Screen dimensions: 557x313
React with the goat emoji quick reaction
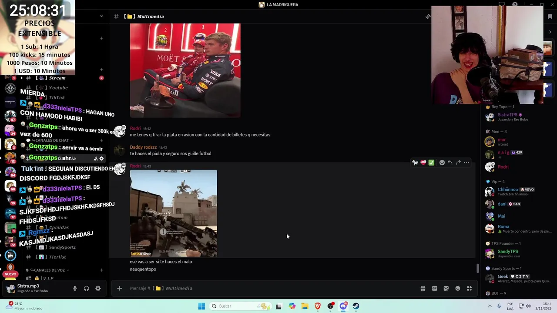(x=415, y=163)
